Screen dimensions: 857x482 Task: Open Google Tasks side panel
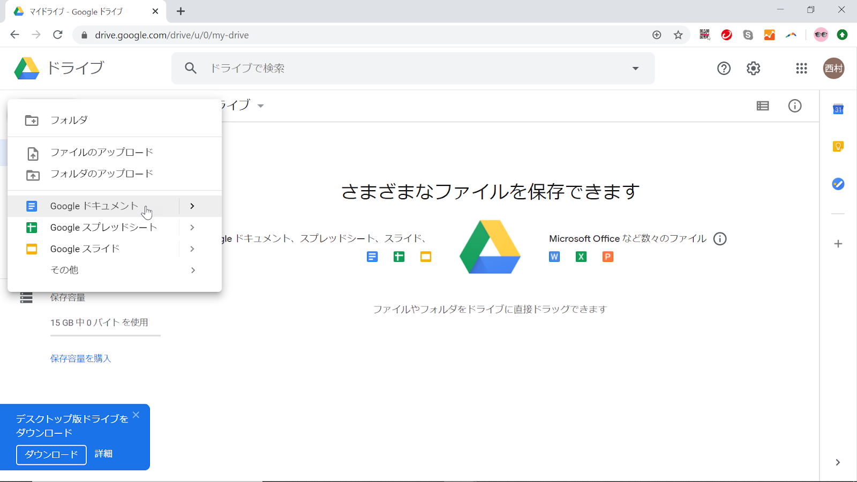(x=838, y=184)
